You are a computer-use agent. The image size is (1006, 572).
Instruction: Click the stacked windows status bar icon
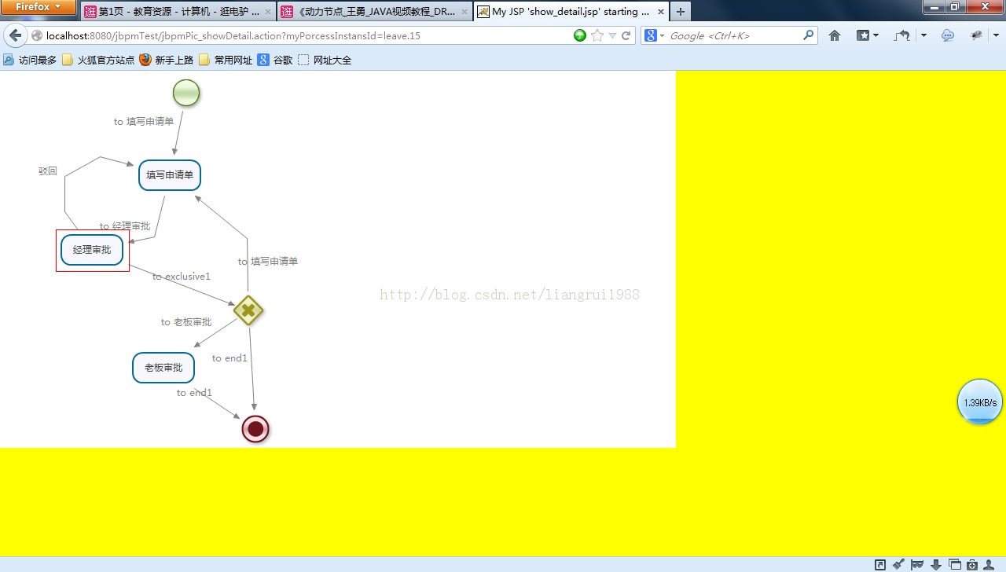(955, 564)
